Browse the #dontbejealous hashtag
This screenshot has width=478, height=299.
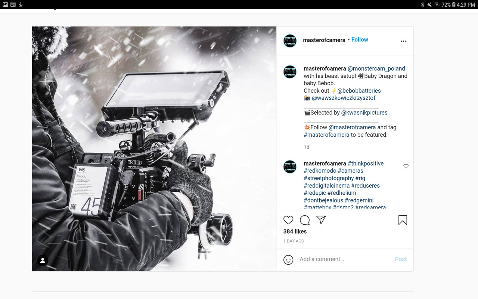pyautogui.click(x=323, y=200)
